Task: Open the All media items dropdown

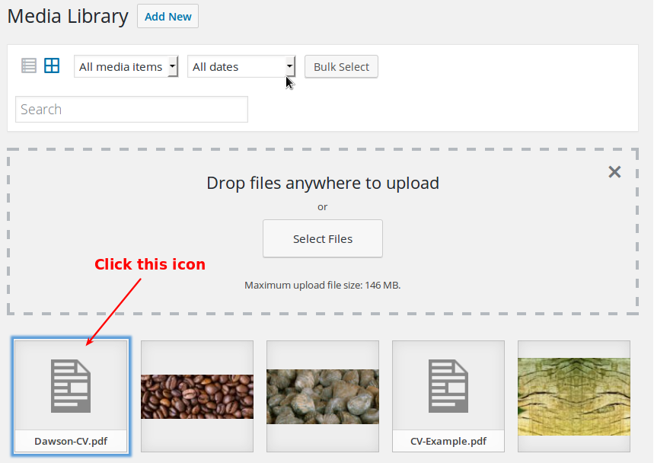Action: (126, 67)
